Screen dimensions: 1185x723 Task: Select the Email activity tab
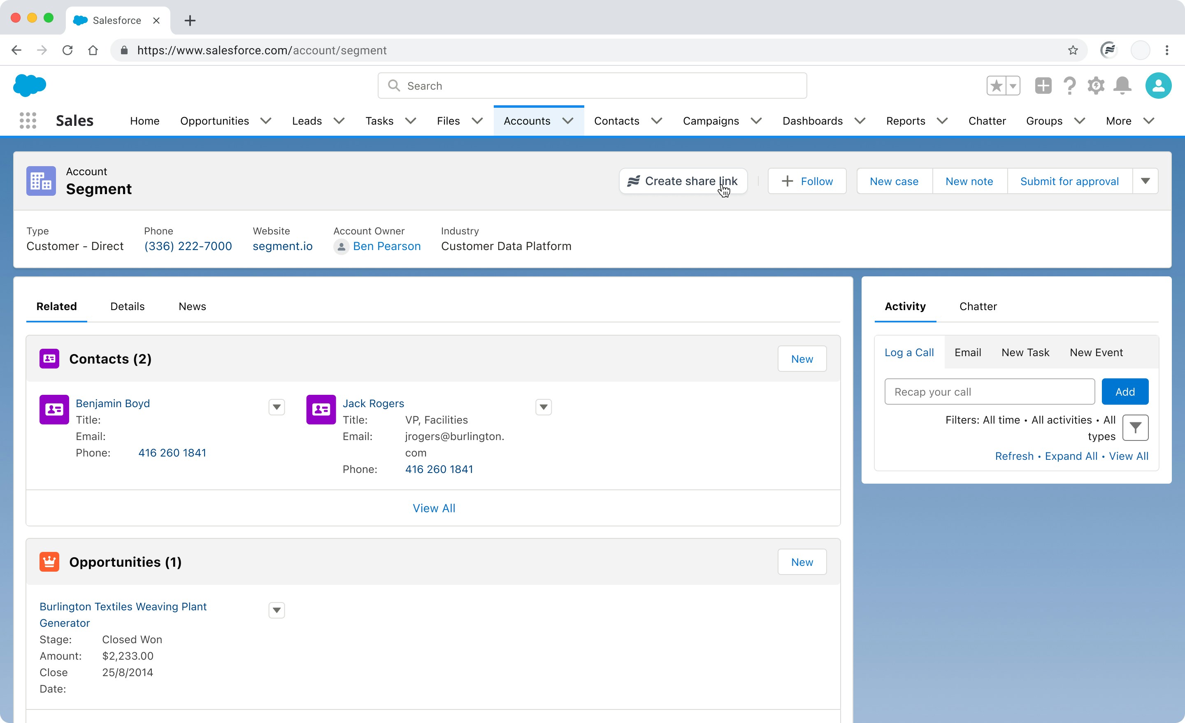coord(968,352)
